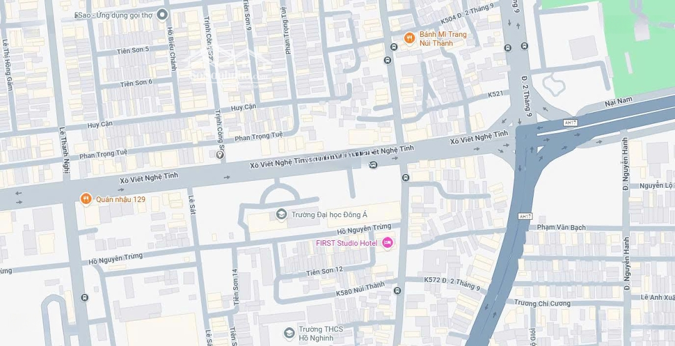Image resolution: width=675 pixels, height=346 pixels.
Task: Select the Phạm Văn Bạch street label
Action: (561, 227)
